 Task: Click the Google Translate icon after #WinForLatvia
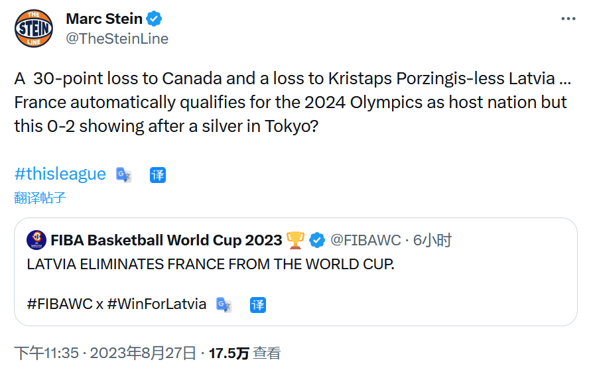[224, 304]
